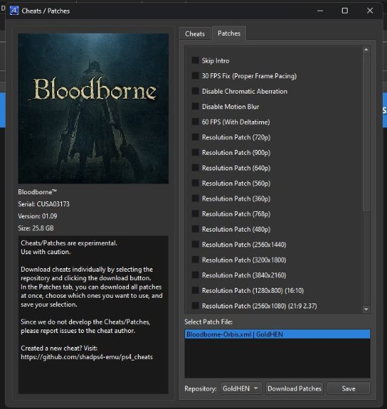Select Bloodborne-Orbis.xml patch file entry
The image size is (387, 409).
click(277, 334)
